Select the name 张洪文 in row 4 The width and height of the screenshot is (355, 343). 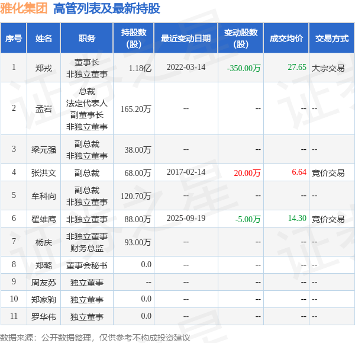pyautogui.click(x=44, y=173)
